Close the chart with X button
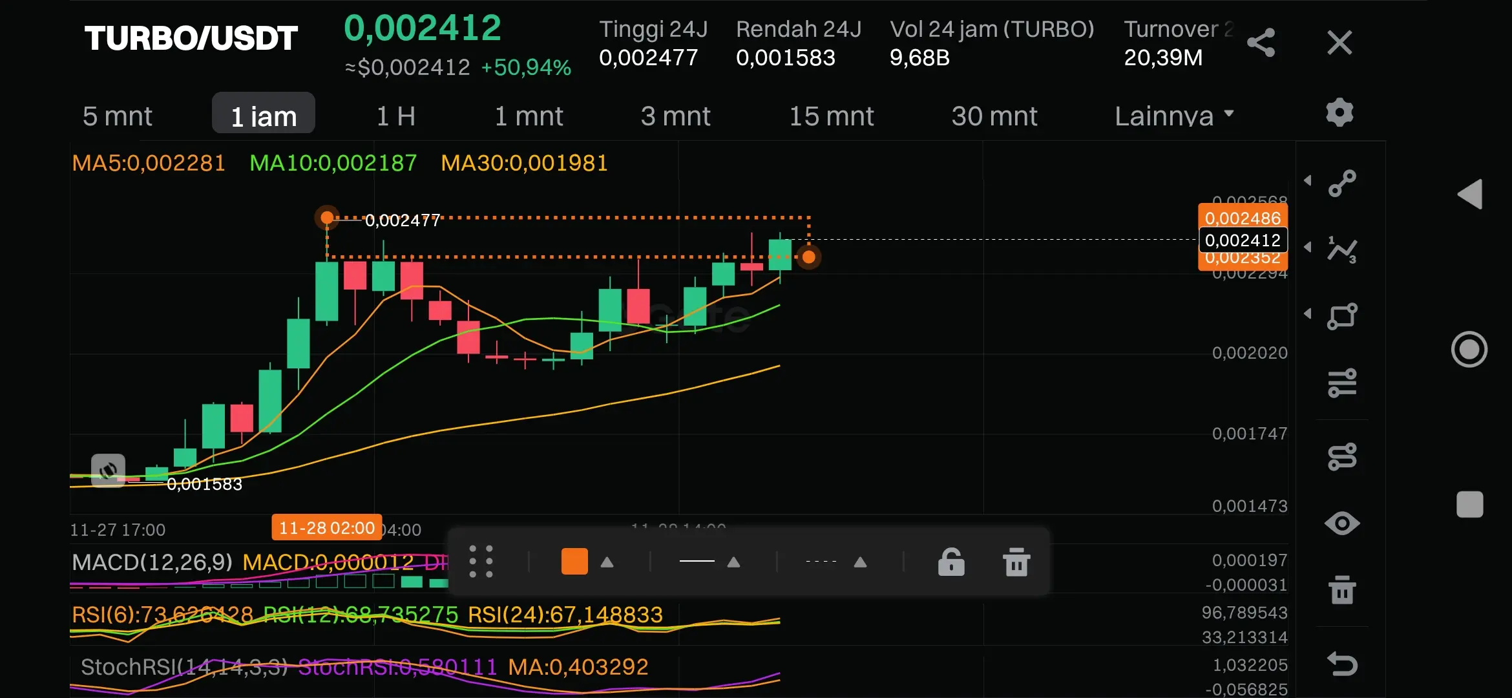Image resolution: width=1512 pixels, height=698 pixels. tap(1339, 43)
